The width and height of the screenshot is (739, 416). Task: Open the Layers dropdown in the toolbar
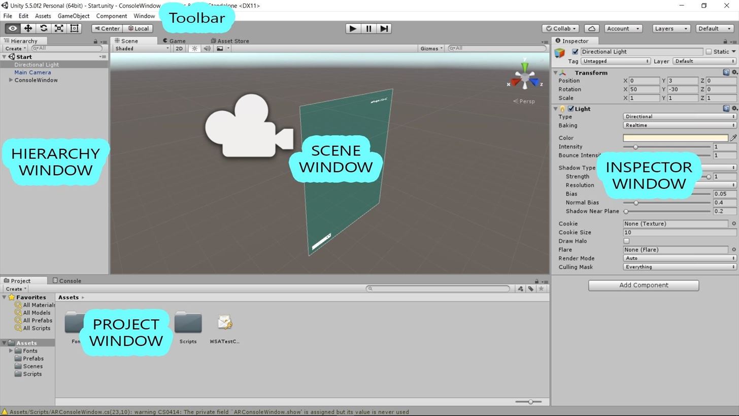670,28
